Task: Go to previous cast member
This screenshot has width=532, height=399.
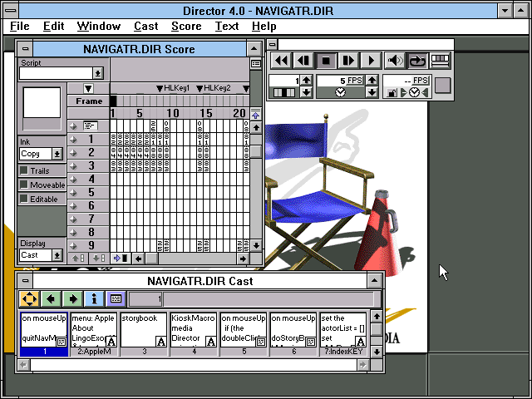Action: click(51, 299)
